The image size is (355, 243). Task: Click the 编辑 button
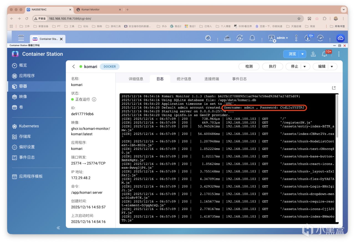click(x=321, y=66)
